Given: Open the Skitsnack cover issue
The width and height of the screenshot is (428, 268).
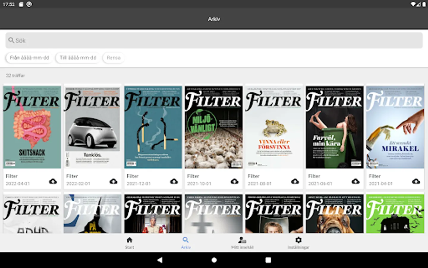Looking at the screenshot, I should (x=32, y=127).
